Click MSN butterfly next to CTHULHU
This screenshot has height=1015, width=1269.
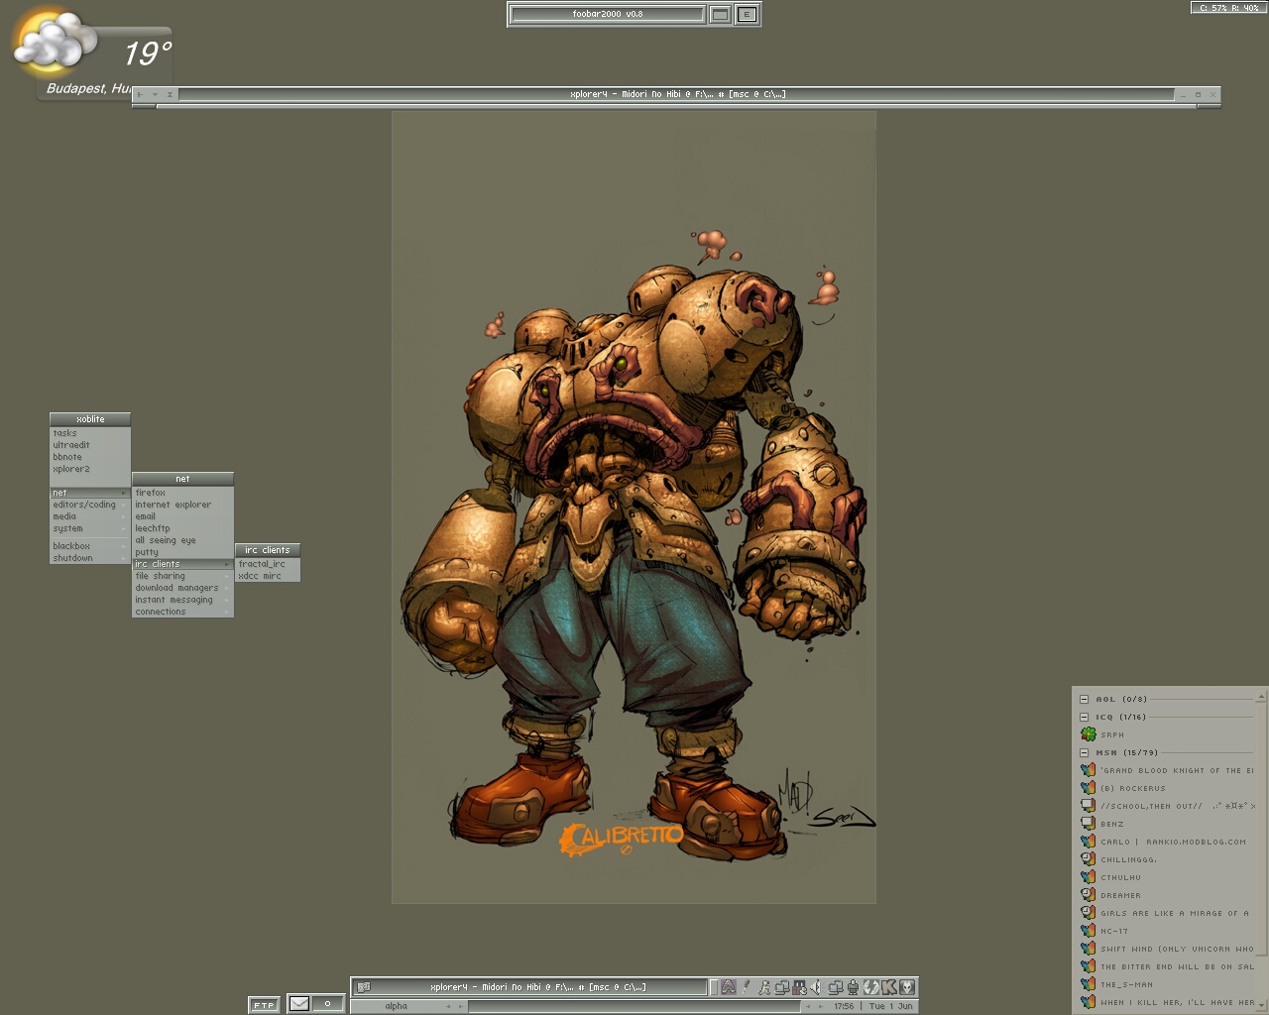click(x=1088, y=877)
